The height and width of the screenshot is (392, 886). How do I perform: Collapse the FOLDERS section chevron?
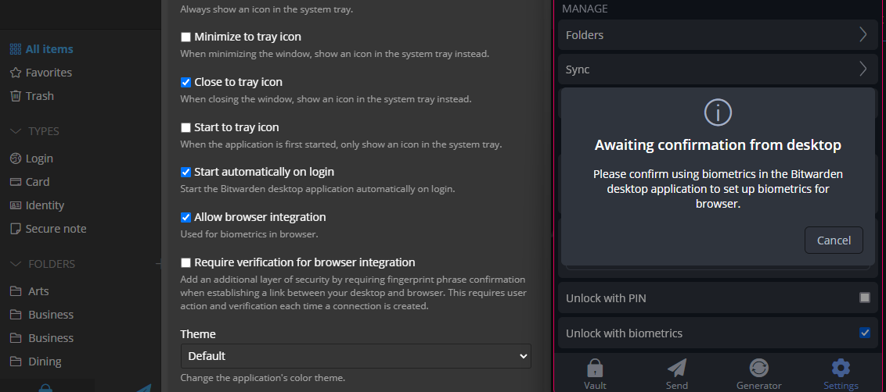point(16,264)
